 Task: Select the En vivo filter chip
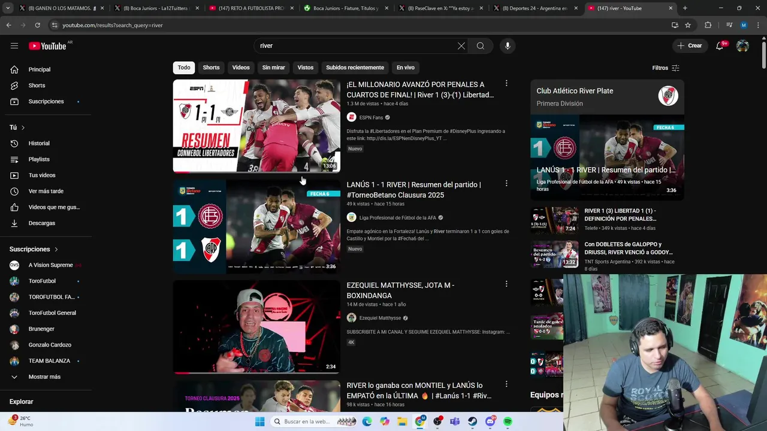click(406, 68)
